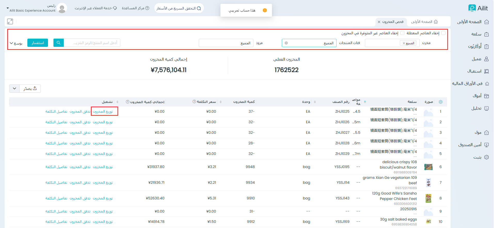The width and height of the screenshot is (494, 228).
Task: Click the سعر التكلفة help icon
Action: point(194,102)
